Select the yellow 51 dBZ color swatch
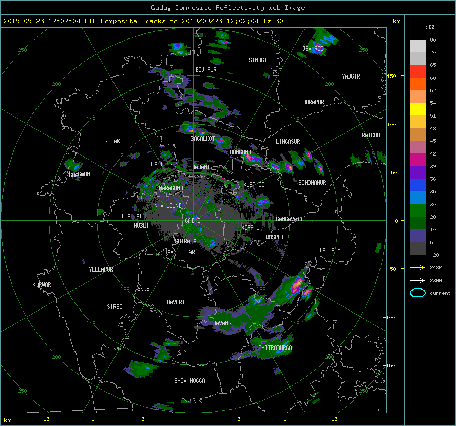This screenshot has width=456, height=426. (x=417, y=109)
